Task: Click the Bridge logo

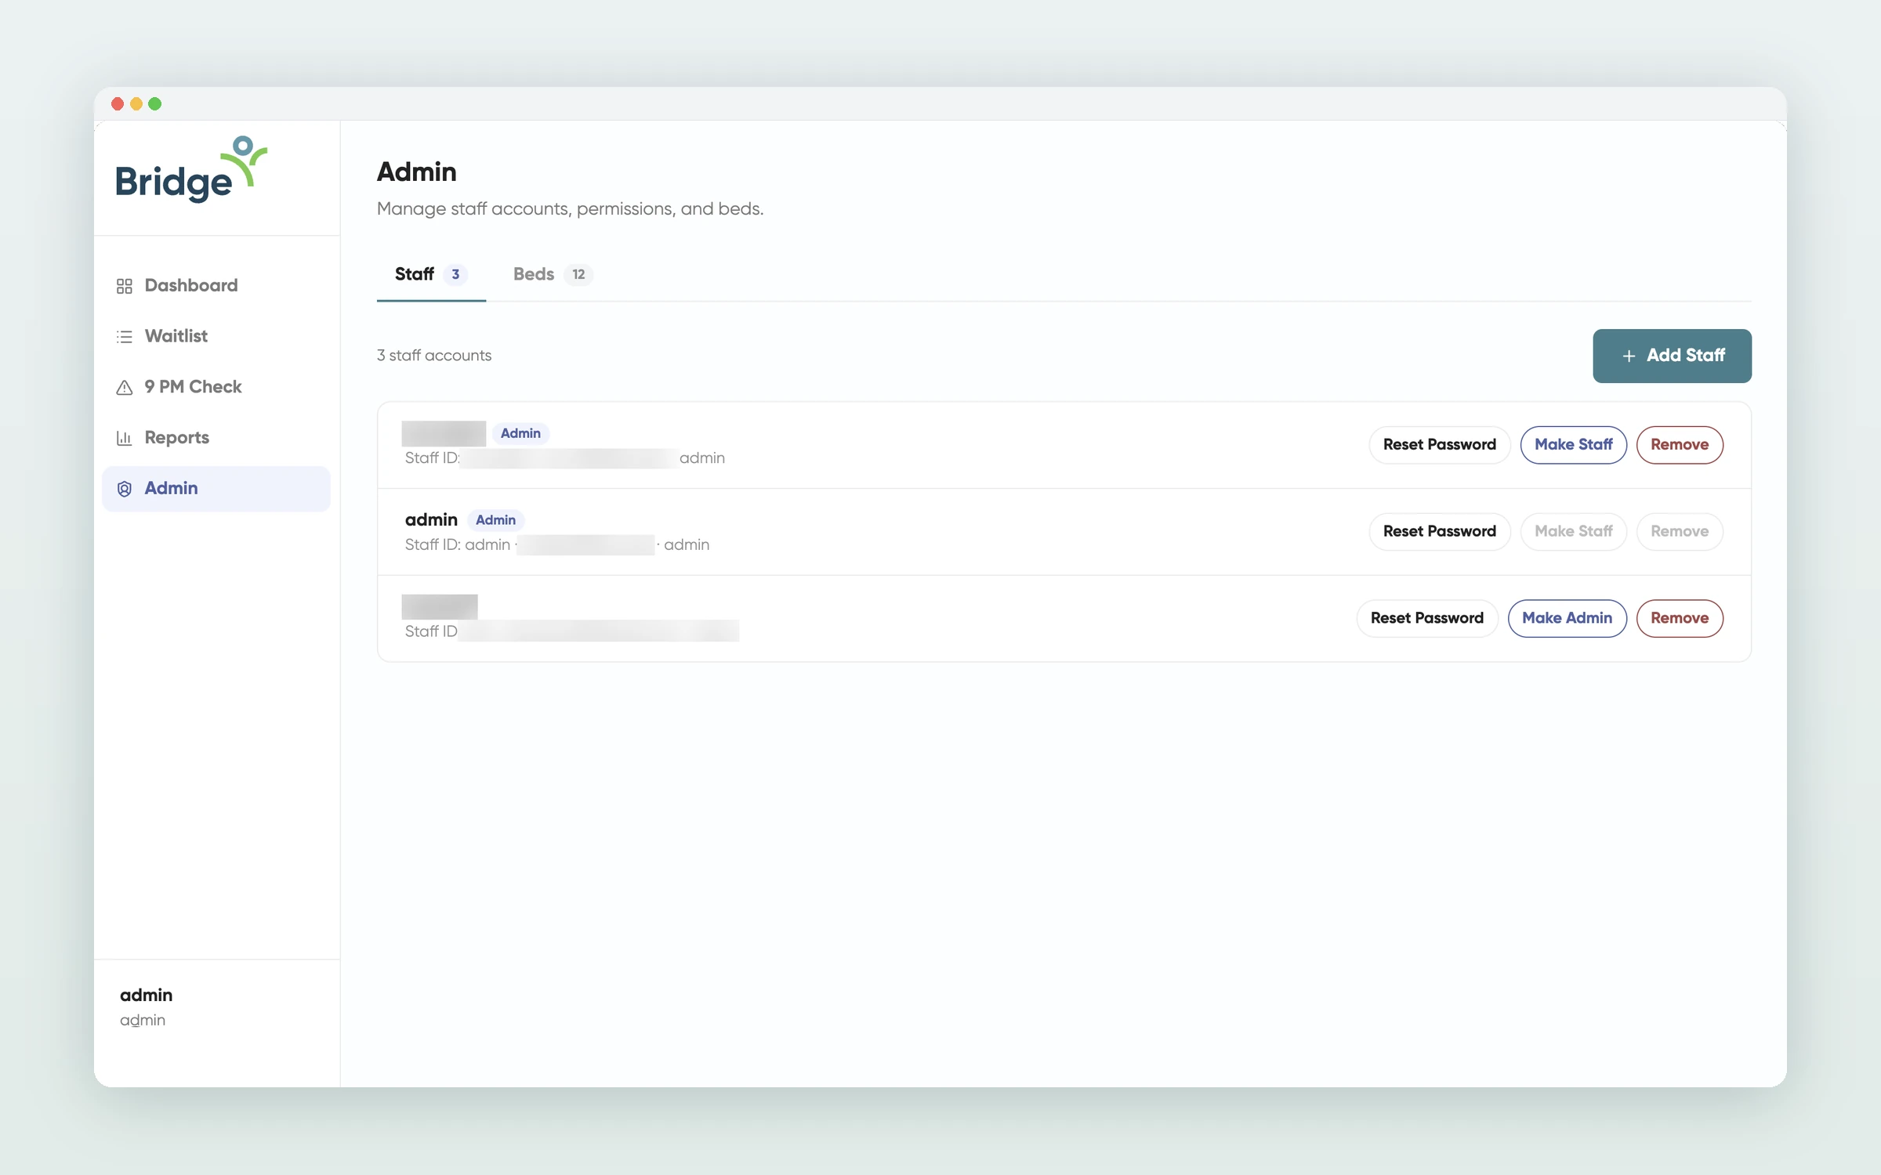Action: [x=191, y=170]
